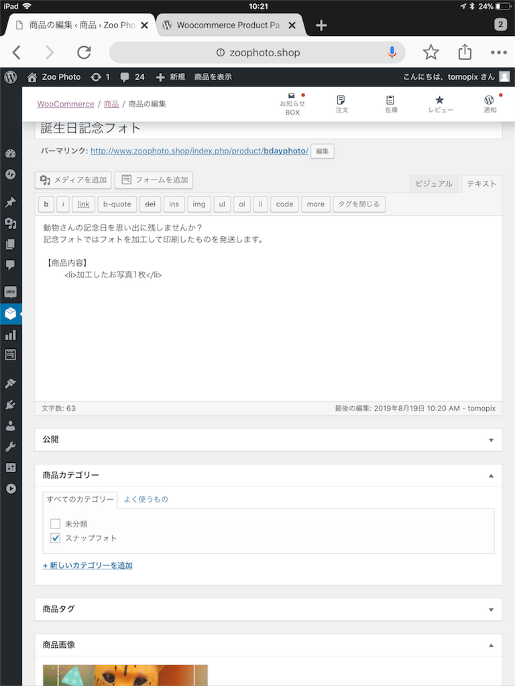Open the レビュー star icon
Screen dimensions: 515x686
[x=440, y=104]
